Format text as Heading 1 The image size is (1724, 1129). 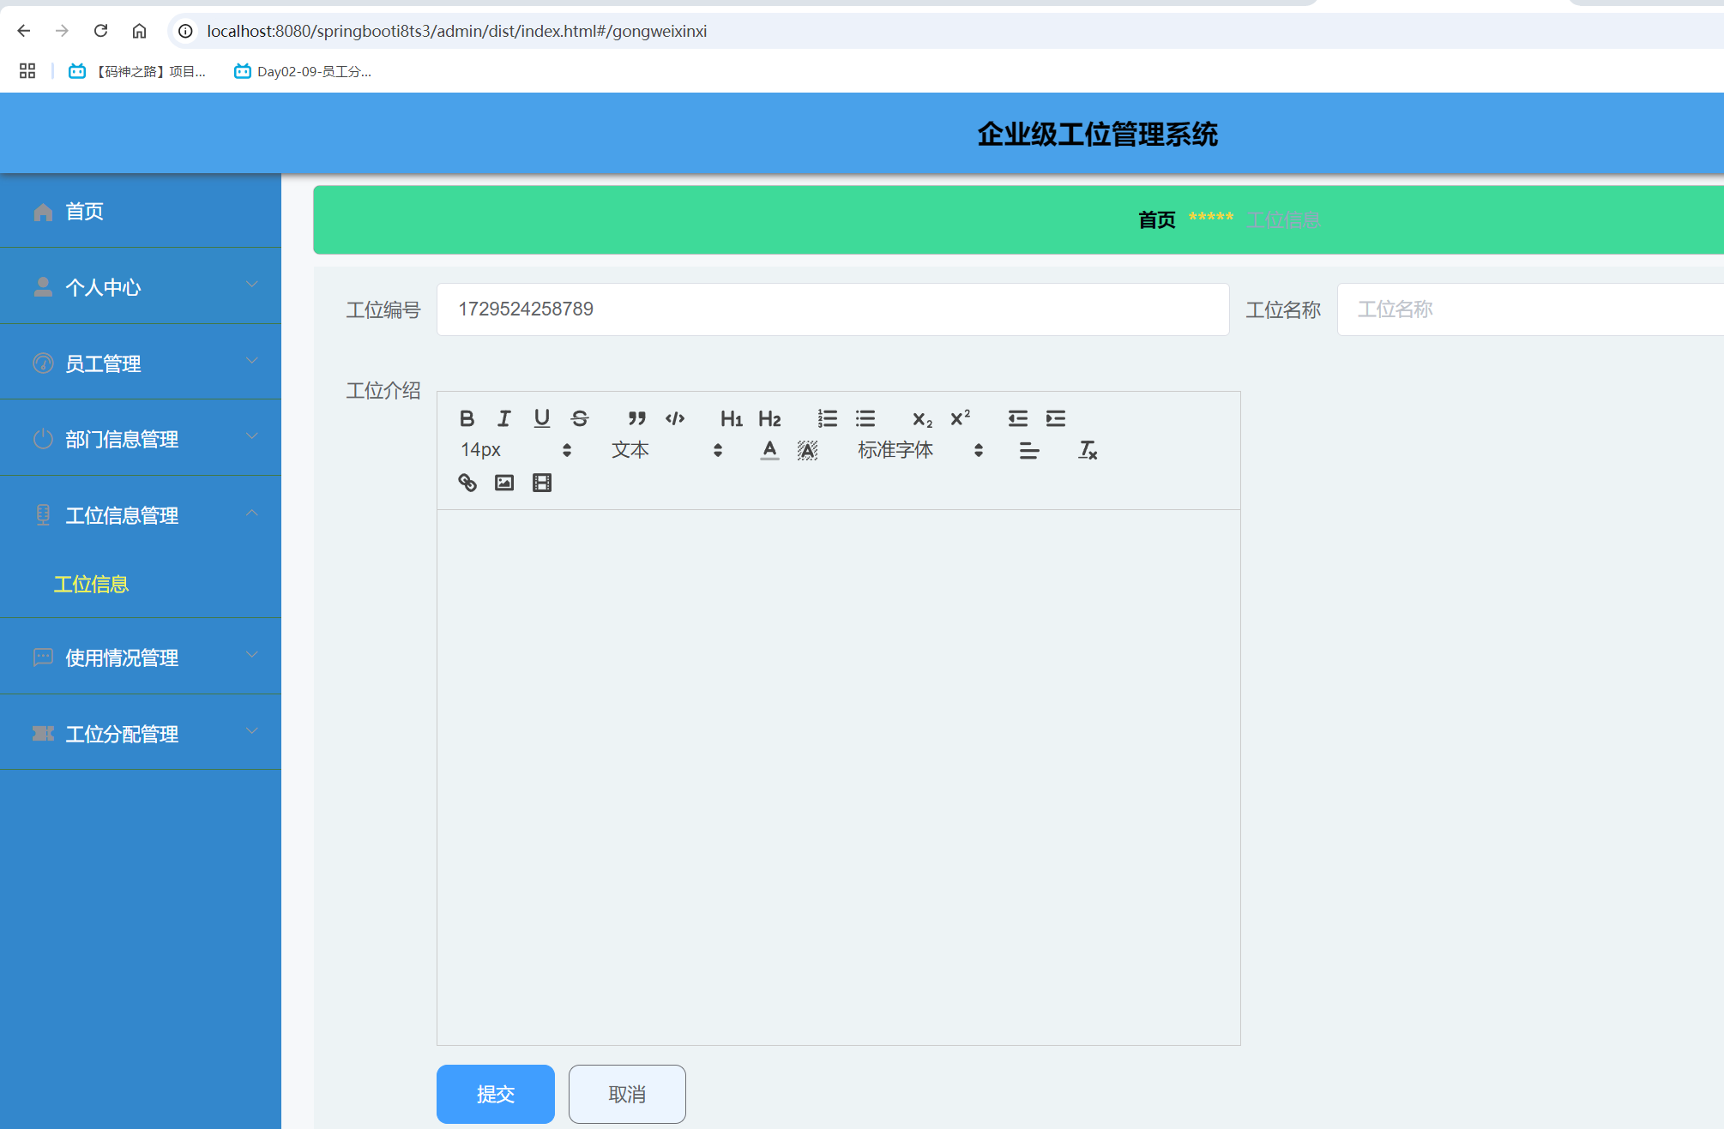(x=730, y=418)
